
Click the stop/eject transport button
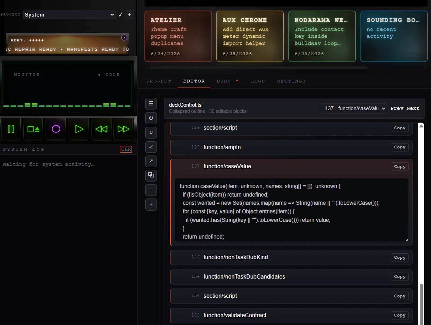[x=33, y=129]
